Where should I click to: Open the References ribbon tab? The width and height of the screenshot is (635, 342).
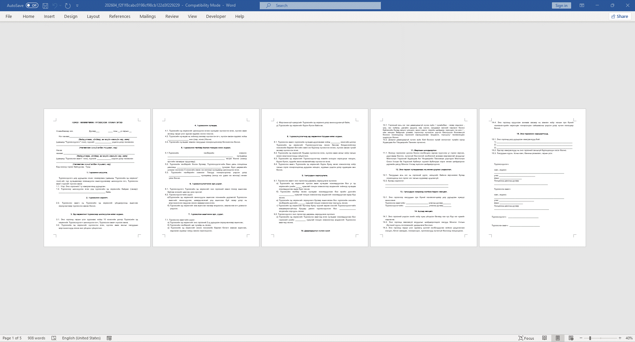click(x=119, y=17)
